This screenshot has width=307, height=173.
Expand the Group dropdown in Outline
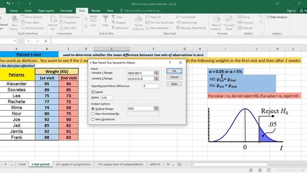point(253,17)
